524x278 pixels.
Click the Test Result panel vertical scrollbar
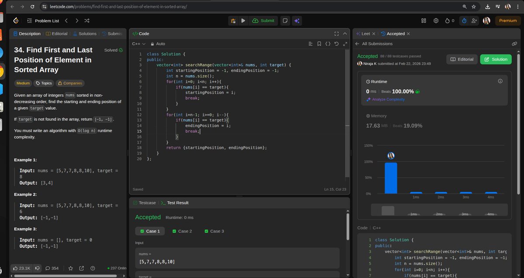click(348, 227)
